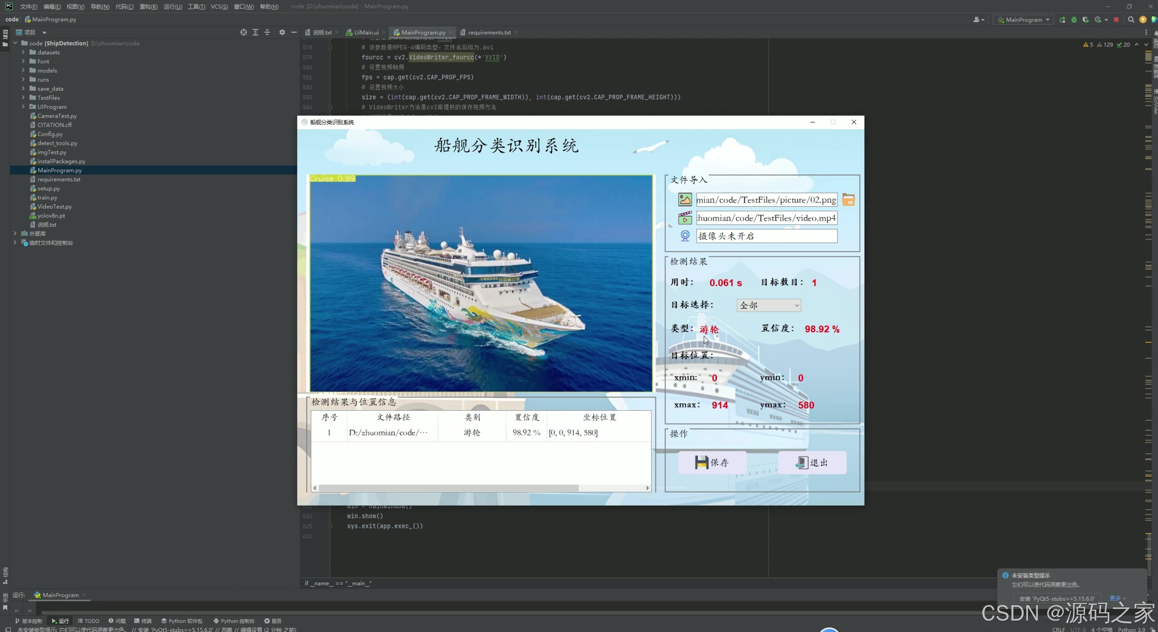Hide the project panel with the minus icon
Viewport: 1158px width, 632px height.
pyautogui.click(x=294, y=32)
